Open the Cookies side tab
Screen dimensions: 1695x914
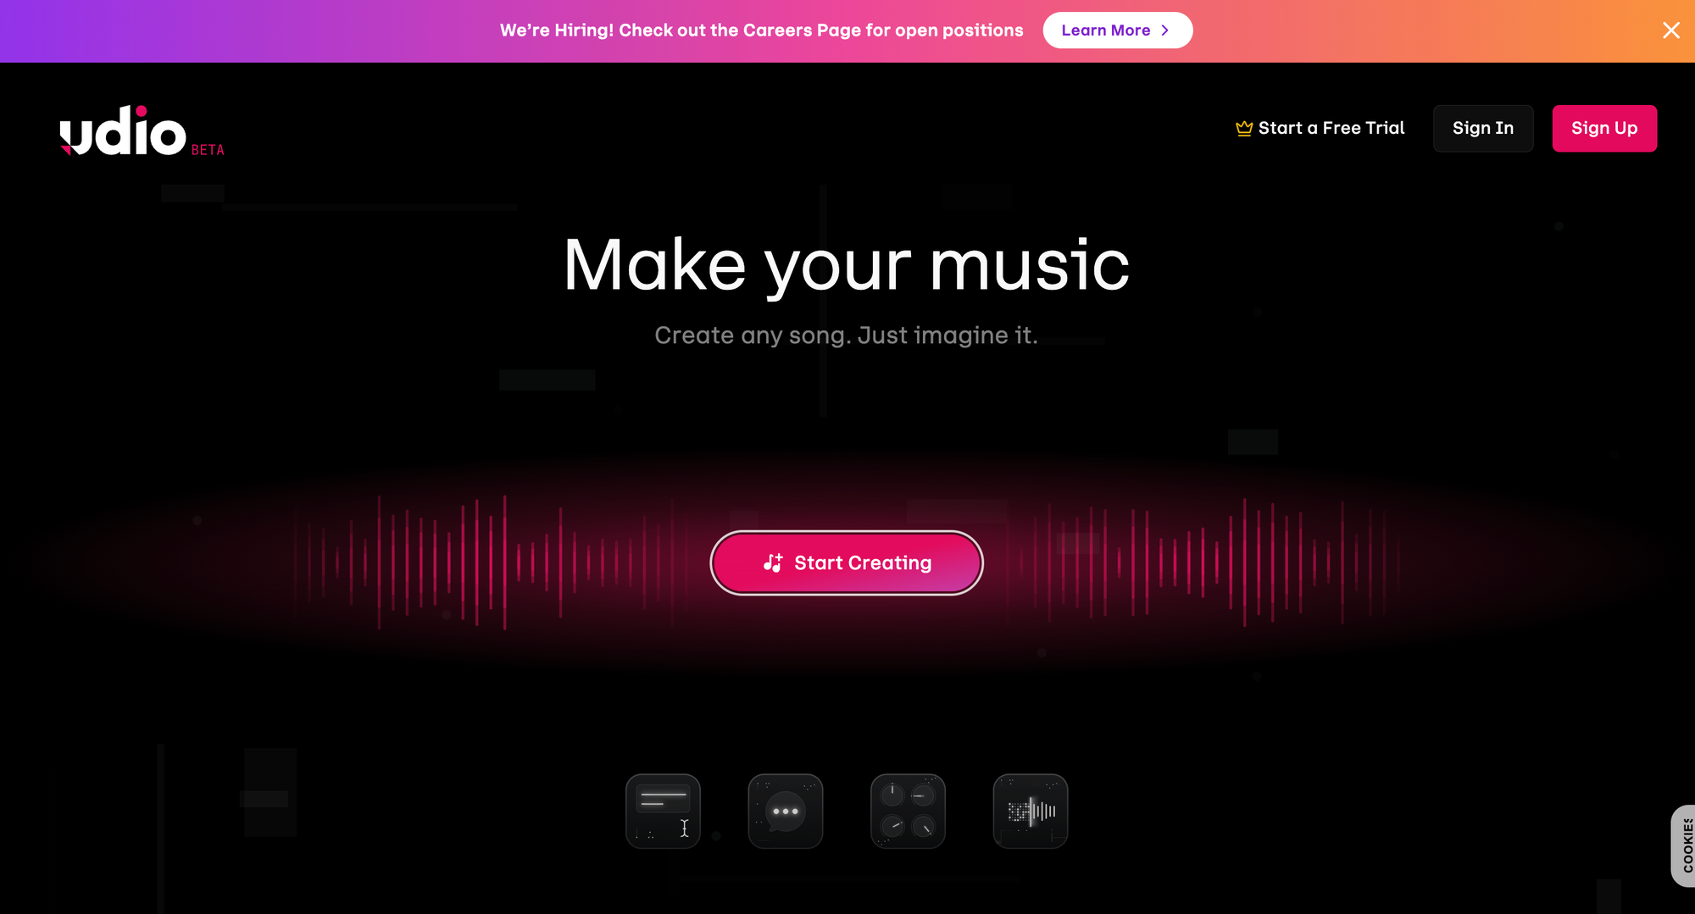[x=1683, y=845]
